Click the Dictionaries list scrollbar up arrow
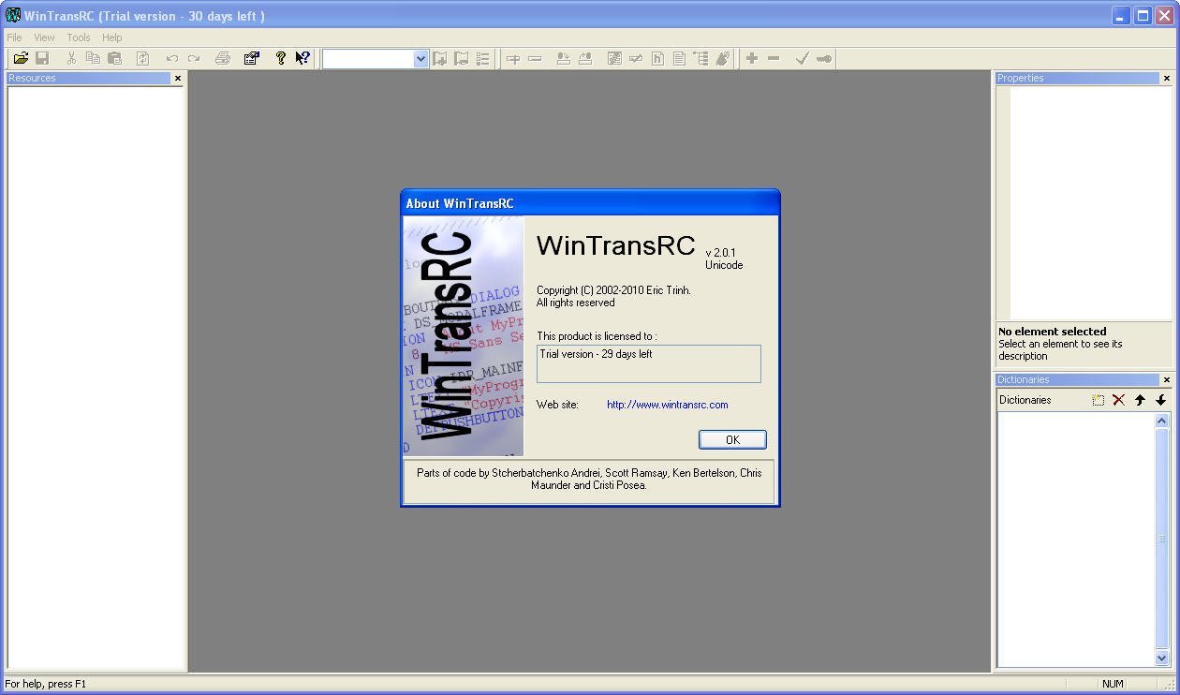Screen dimensions: 1180x695 (x=1162, y=421)
